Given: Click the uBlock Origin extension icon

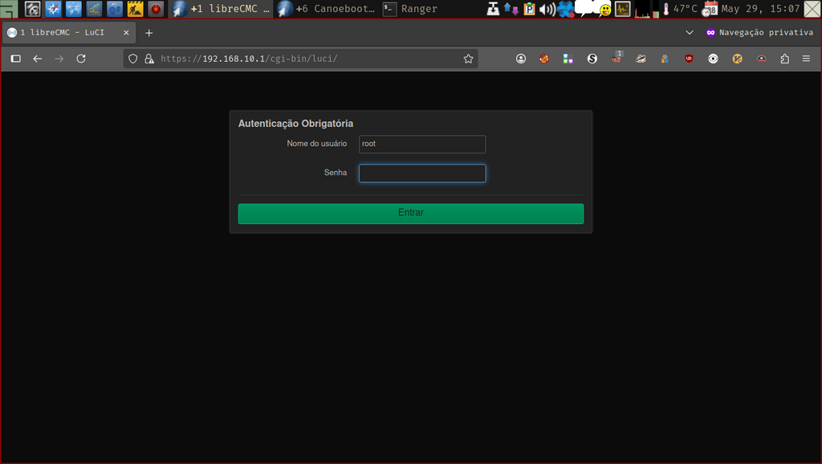Looking at the screenshot, I should (688, 59).
